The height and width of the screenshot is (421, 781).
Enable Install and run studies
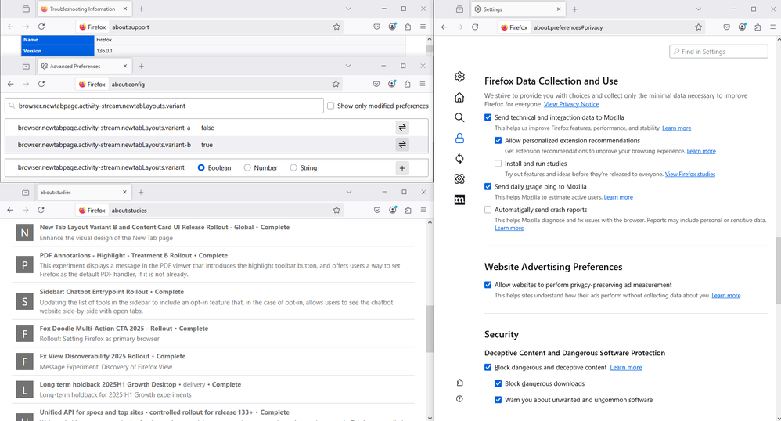click(x=498, y=164)
